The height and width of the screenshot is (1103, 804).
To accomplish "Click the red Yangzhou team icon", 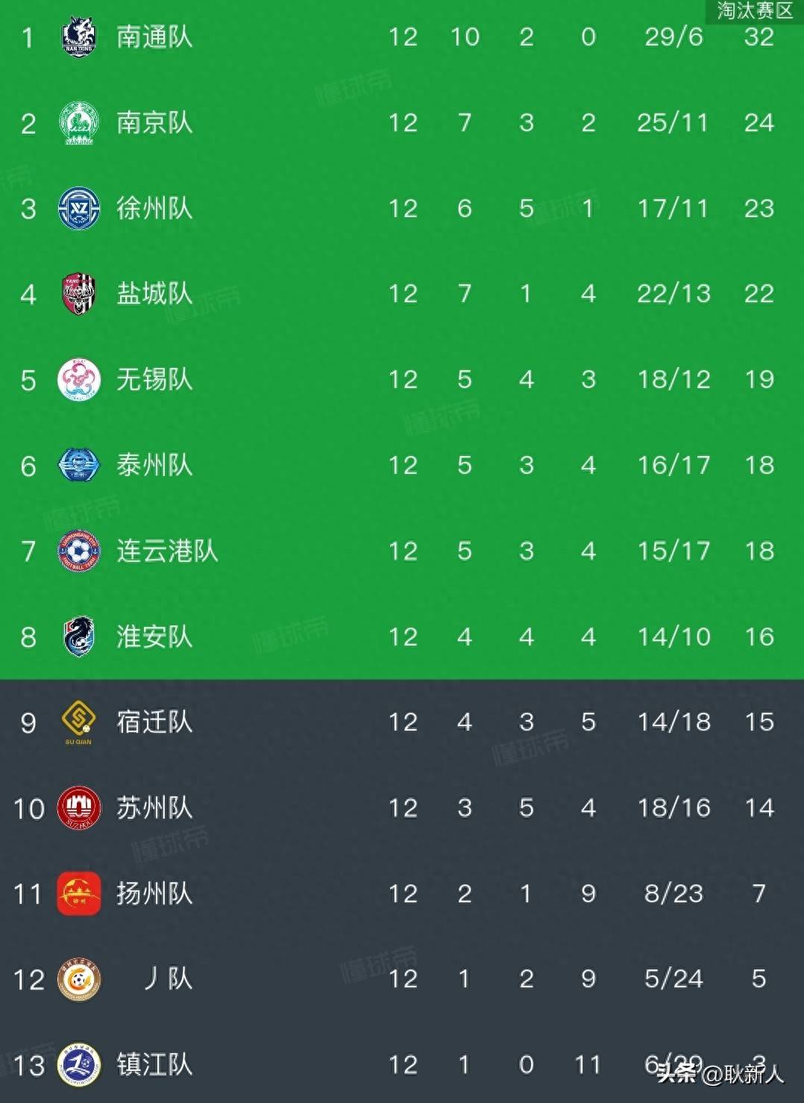I will pyautogui.click(x=78, y=893).
